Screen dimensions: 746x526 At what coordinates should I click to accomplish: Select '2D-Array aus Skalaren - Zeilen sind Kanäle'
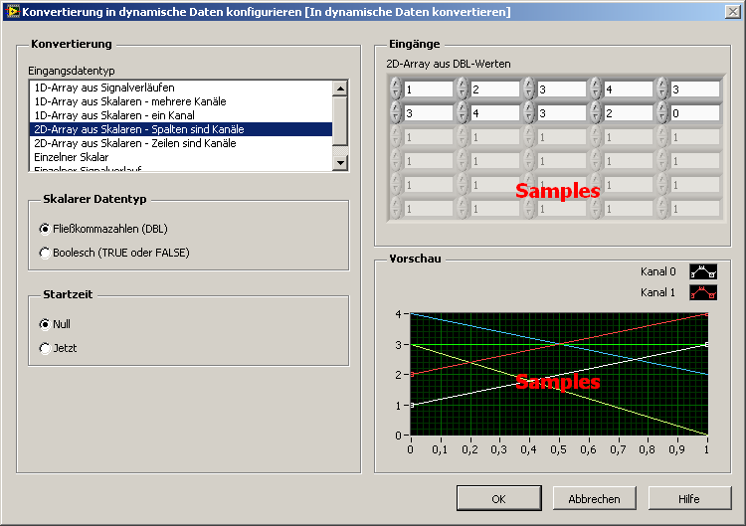[181, 143]
